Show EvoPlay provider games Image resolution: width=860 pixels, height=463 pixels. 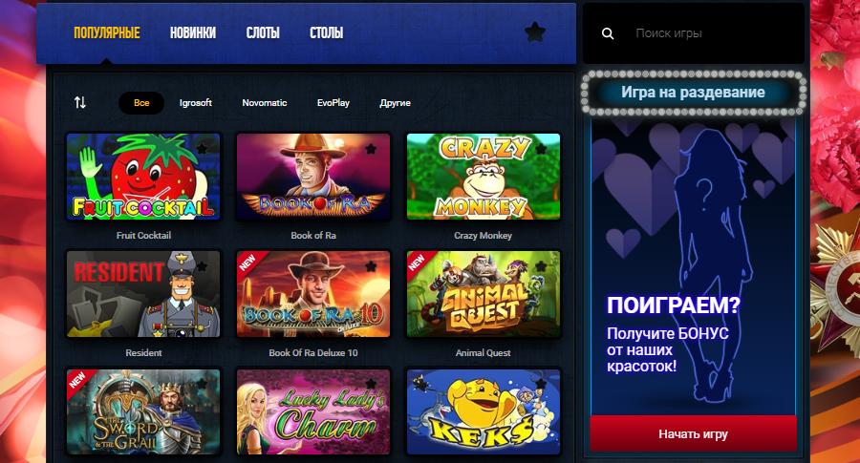(333, 102)
